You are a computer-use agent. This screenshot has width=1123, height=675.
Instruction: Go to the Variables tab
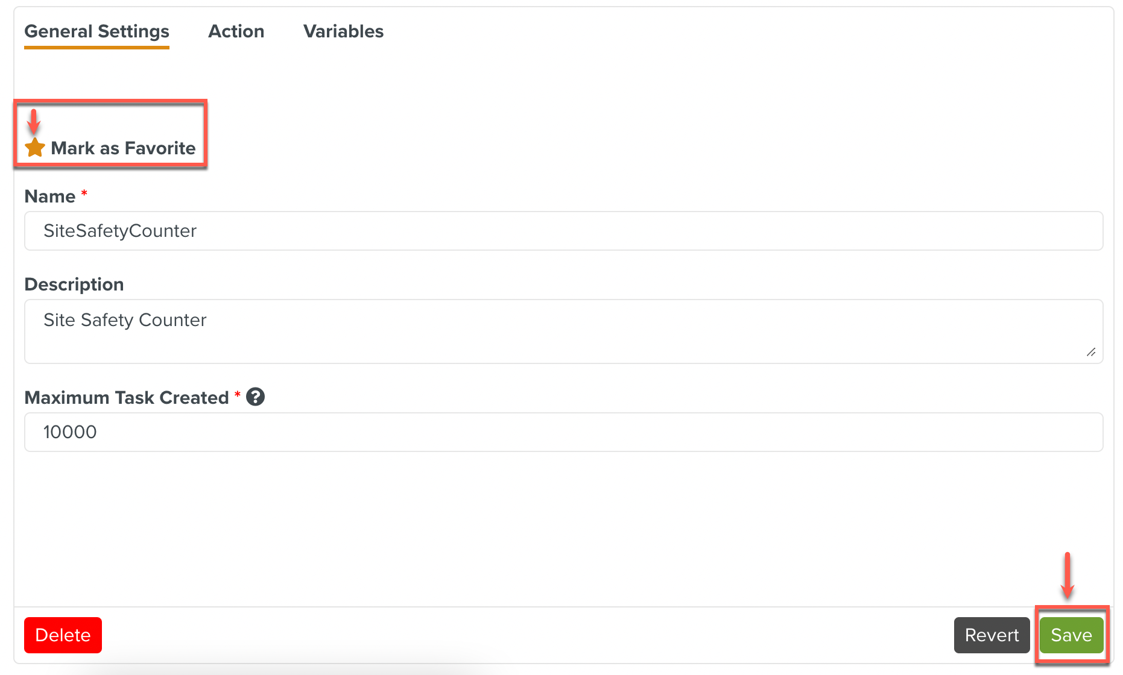pyautogui.click(x=343, y=31)
